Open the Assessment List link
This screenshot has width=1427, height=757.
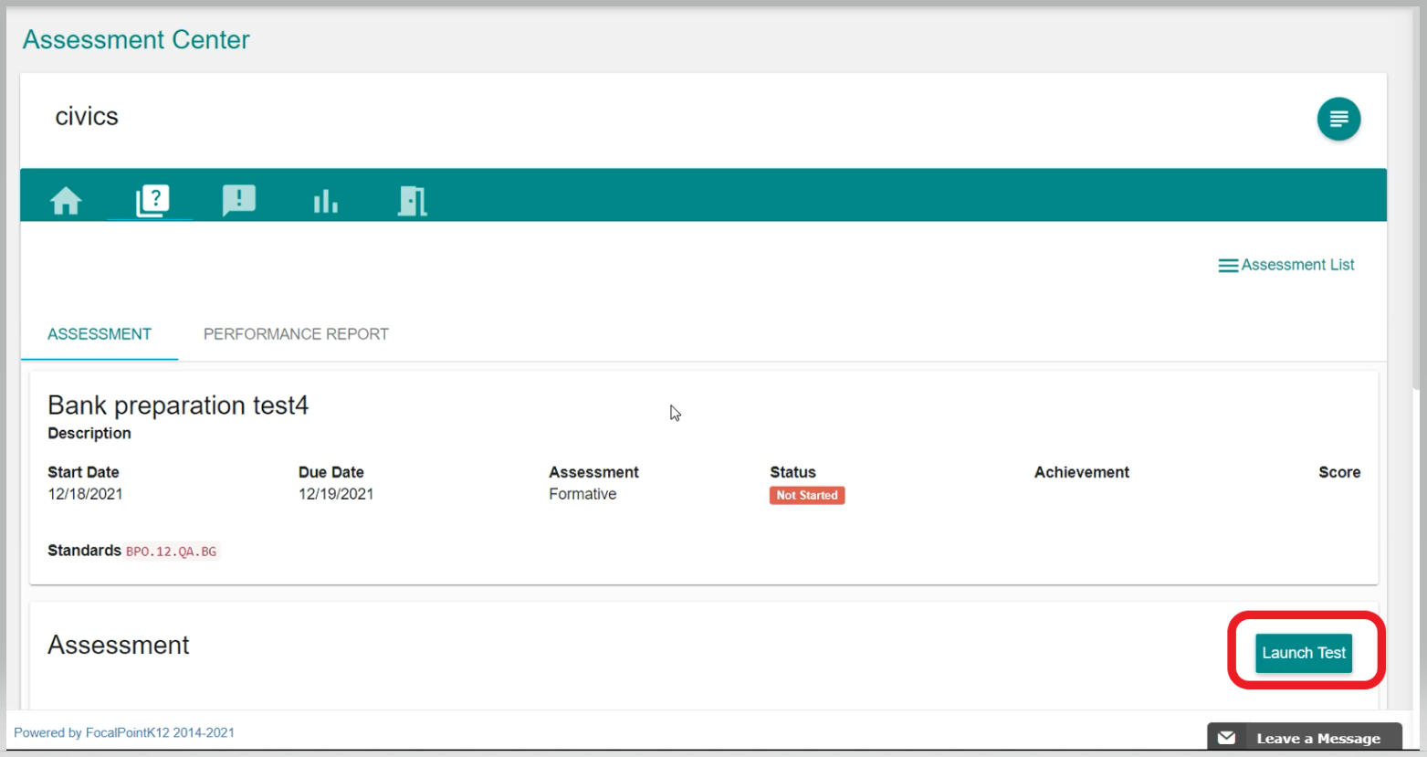pos(1296,265)
